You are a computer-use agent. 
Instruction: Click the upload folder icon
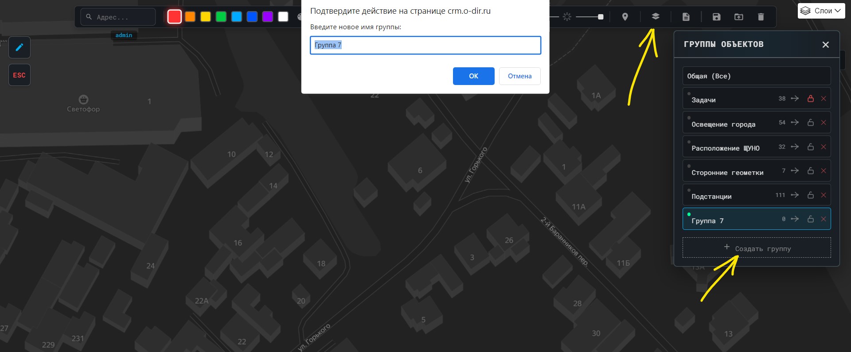738,17
